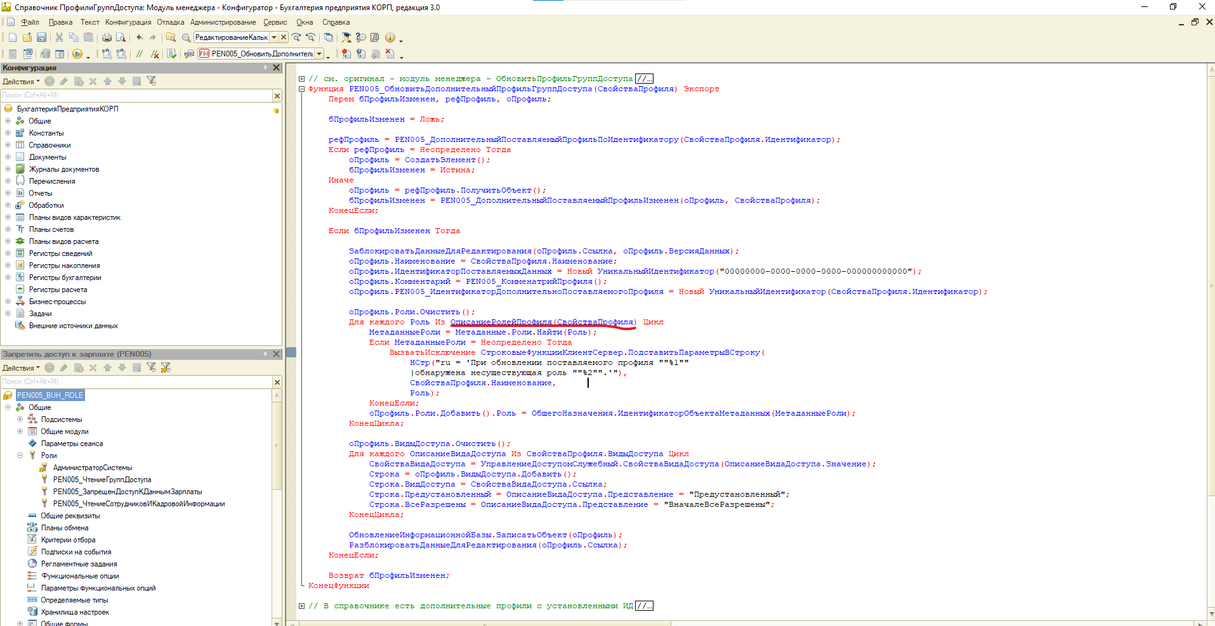The image size is (1215, 626).
Task: Open the Отладка menu
Action: tap(171, 22)
